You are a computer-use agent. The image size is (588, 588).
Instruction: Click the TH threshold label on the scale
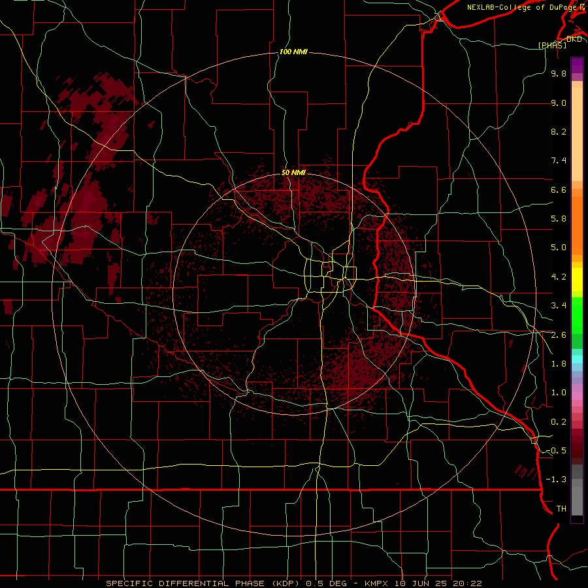point(561,509)
